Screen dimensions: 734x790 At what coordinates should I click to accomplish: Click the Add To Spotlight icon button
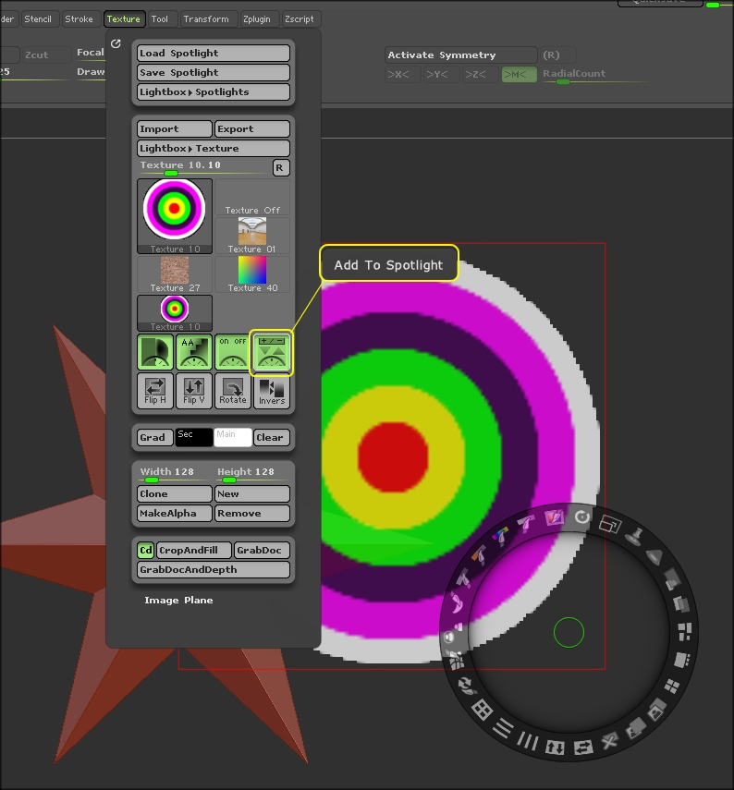click(271, 352)
